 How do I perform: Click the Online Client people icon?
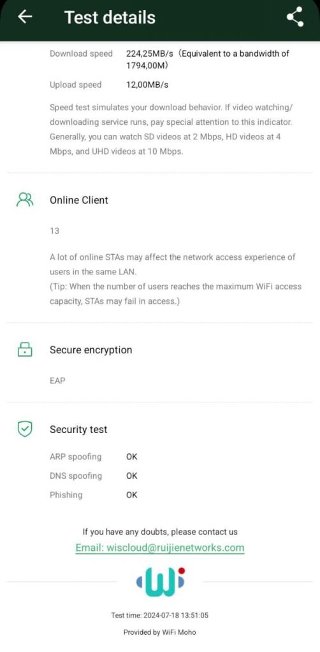click(x=25, y=200)
